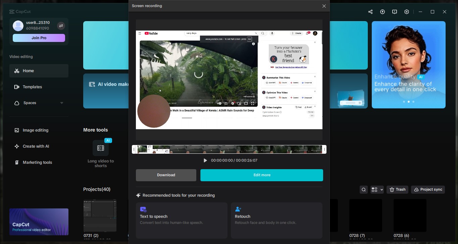Click the upload arrow icon in title bar

(x=383, y=12)
